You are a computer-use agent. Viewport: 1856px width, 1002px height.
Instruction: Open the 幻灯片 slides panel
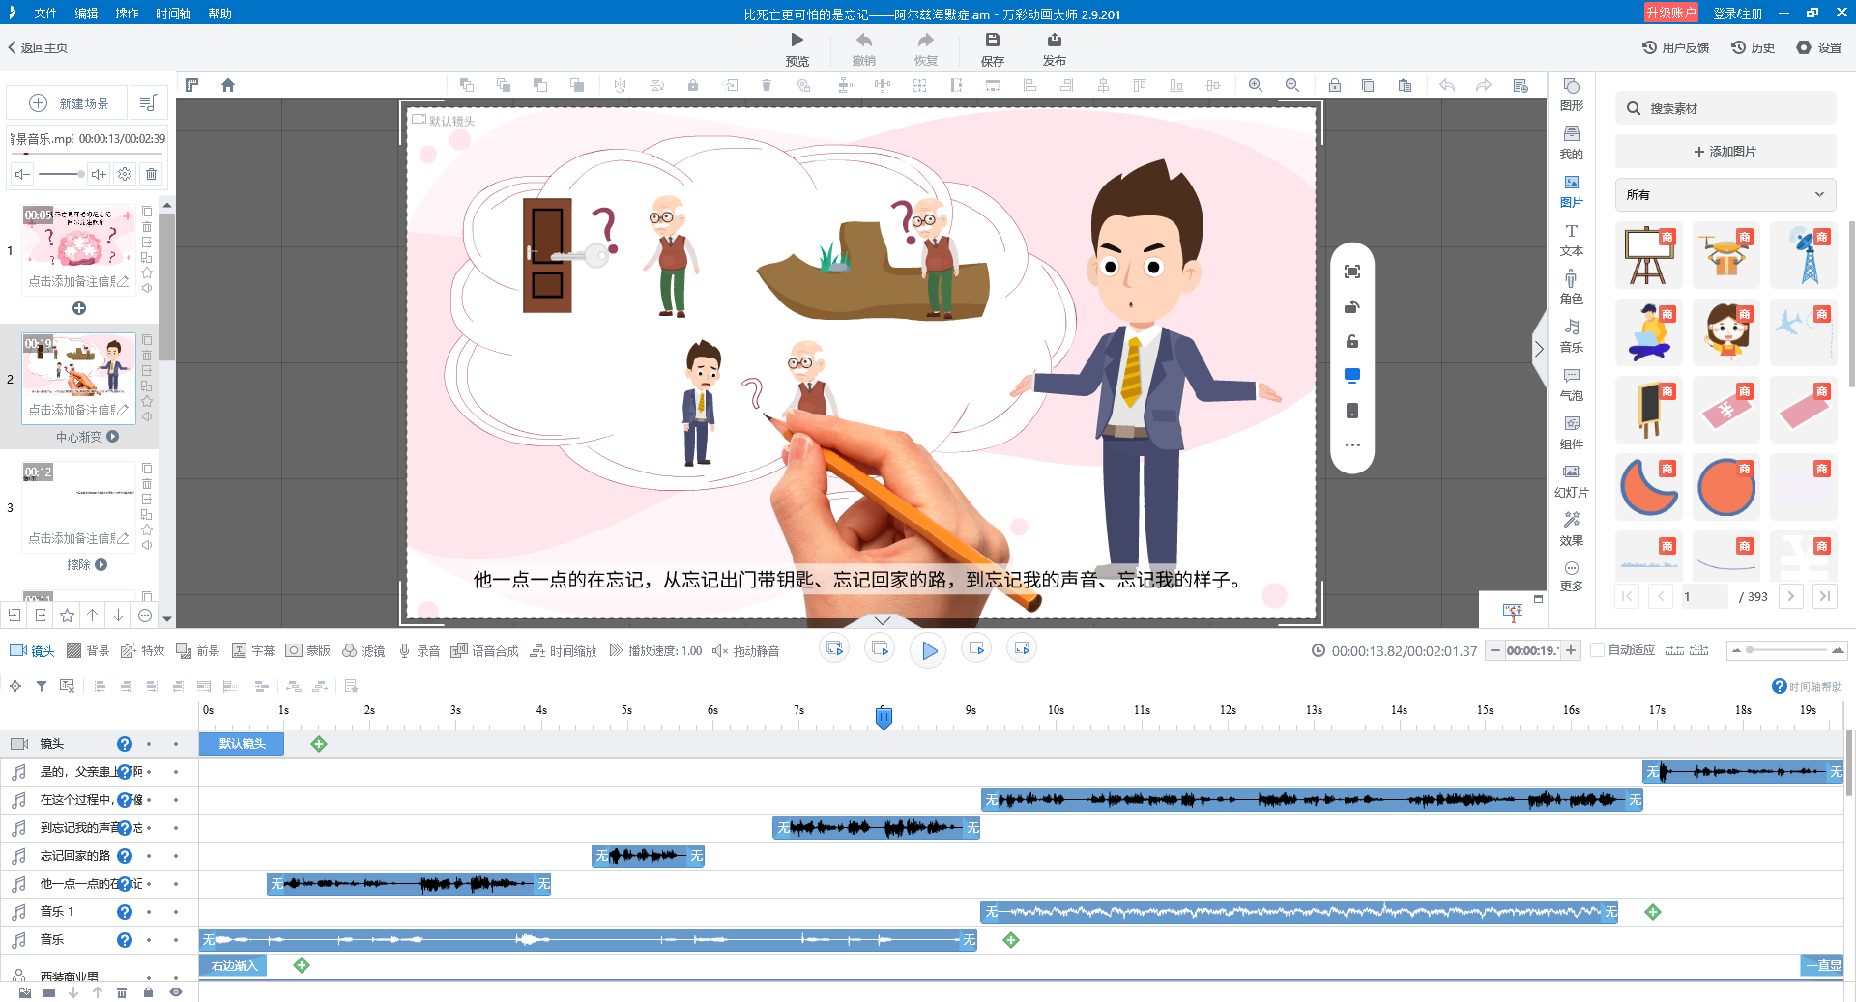pos(1571,480)
